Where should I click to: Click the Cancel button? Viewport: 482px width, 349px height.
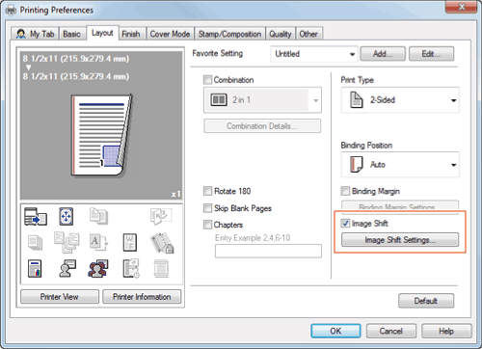click(391, 331)
